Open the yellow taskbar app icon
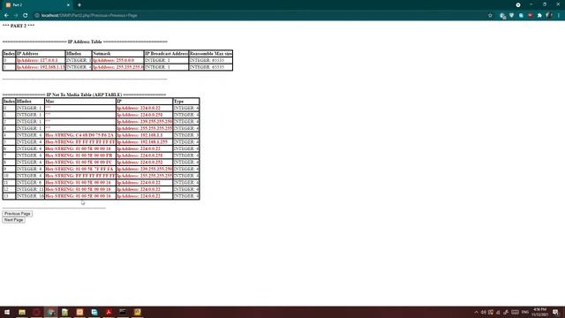 (x=138, y=312)
